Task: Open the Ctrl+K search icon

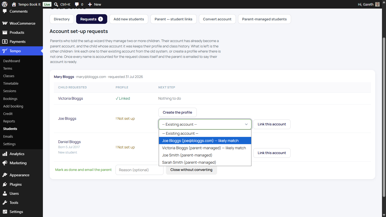Action: [x=56, y=4]
